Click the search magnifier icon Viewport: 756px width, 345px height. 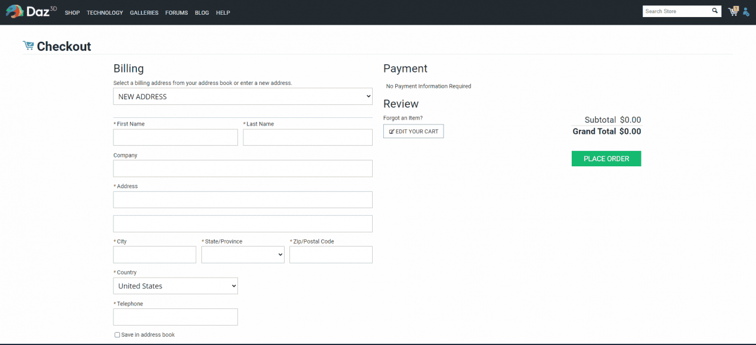click(x=715, y=11)
